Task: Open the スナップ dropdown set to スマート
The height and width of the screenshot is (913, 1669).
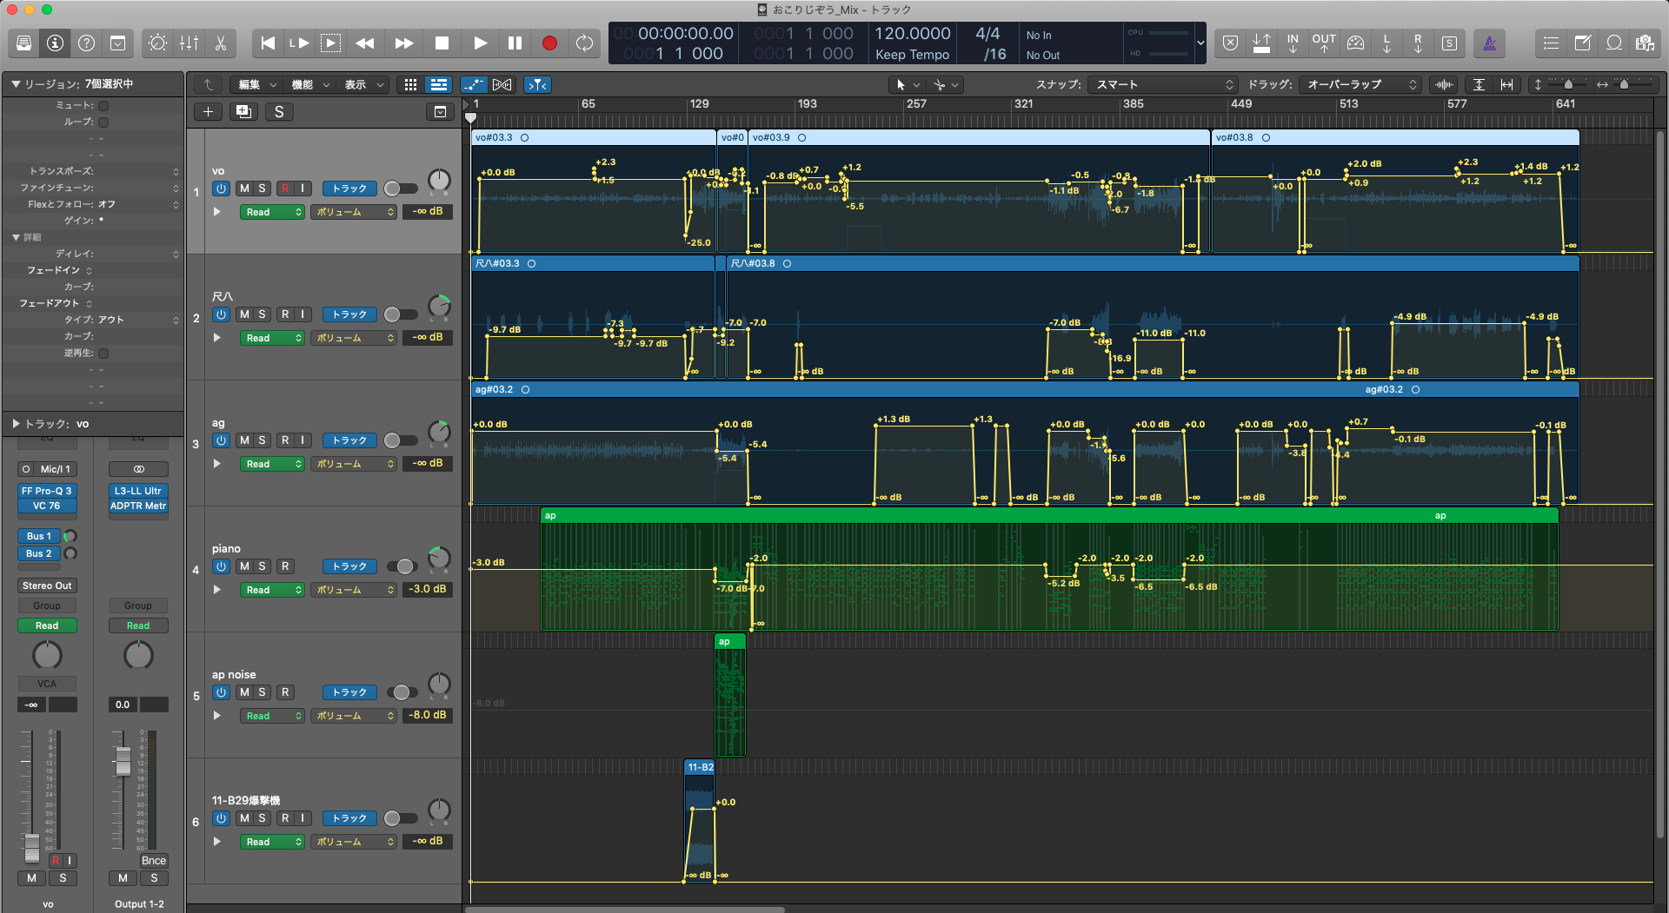Action: [x=1164, y=84]
